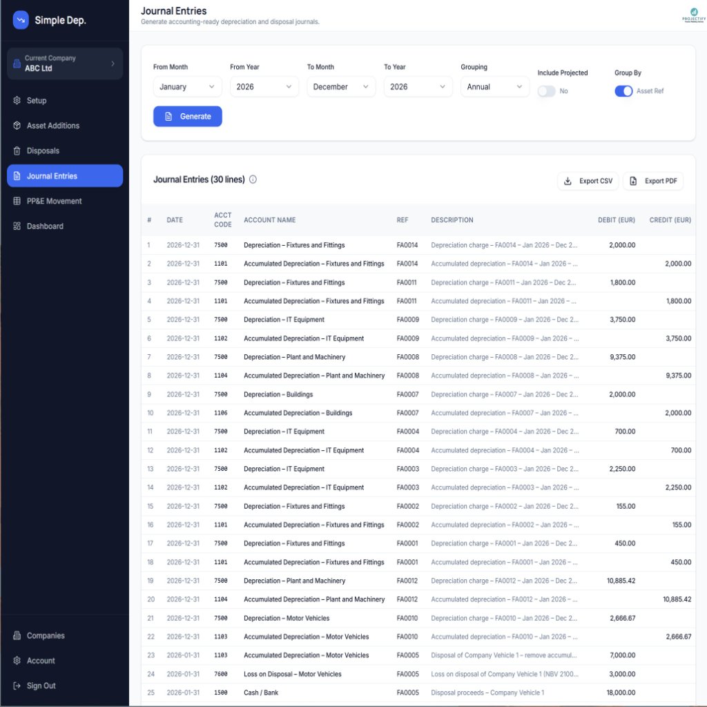Click the building icon beside Current Company
707x707 pixels.
tap(17, 64)
